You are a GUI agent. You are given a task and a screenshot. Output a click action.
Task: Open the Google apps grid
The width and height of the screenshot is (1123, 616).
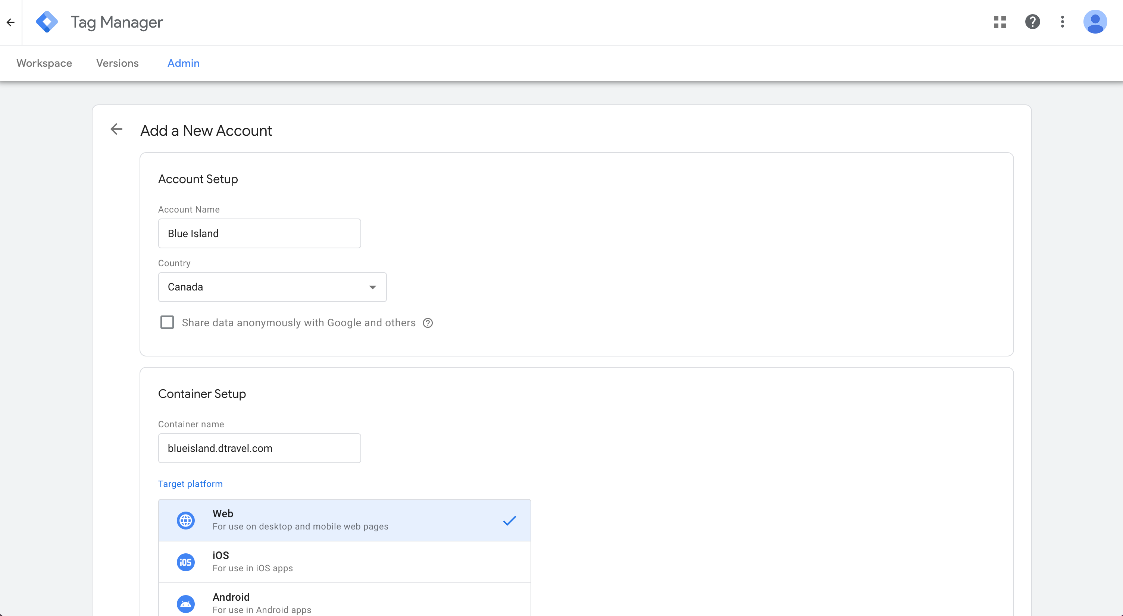[1000, 22]
